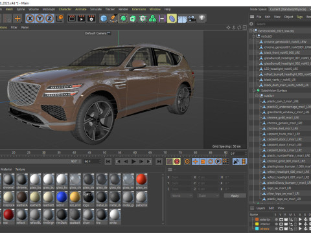Click the purple Symmetry icon
This screenshot has width=311, height=233.
[x=162, y=19]
